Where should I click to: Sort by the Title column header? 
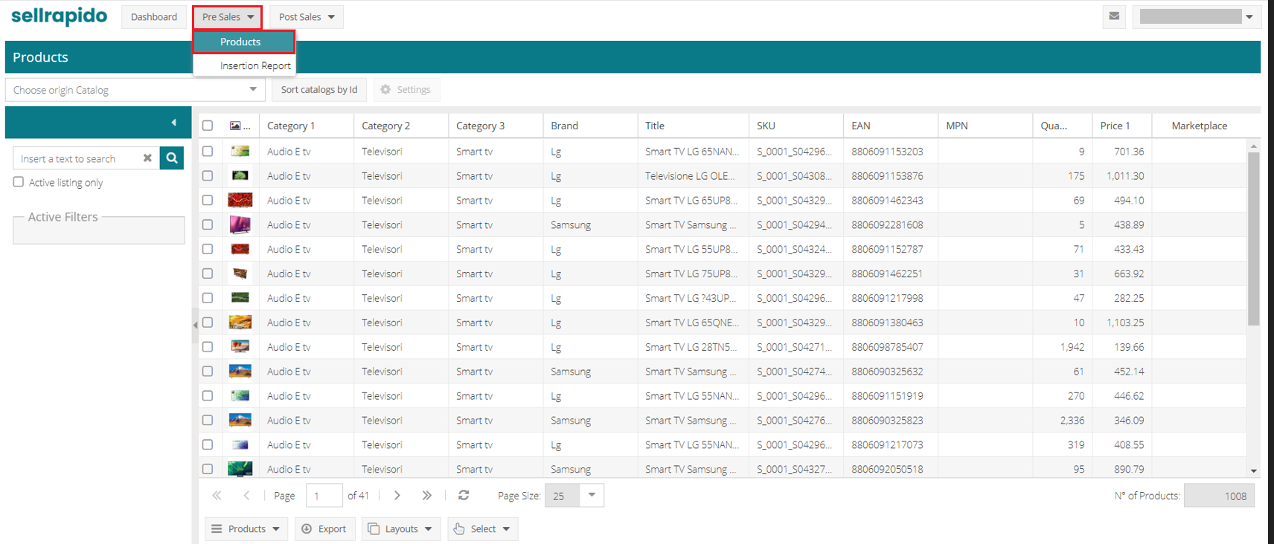click(x=693, y=126)
